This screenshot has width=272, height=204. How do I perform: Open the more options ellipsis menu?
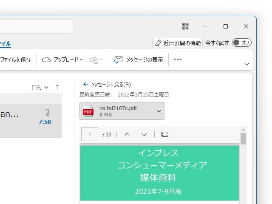[x=178, y=59]
